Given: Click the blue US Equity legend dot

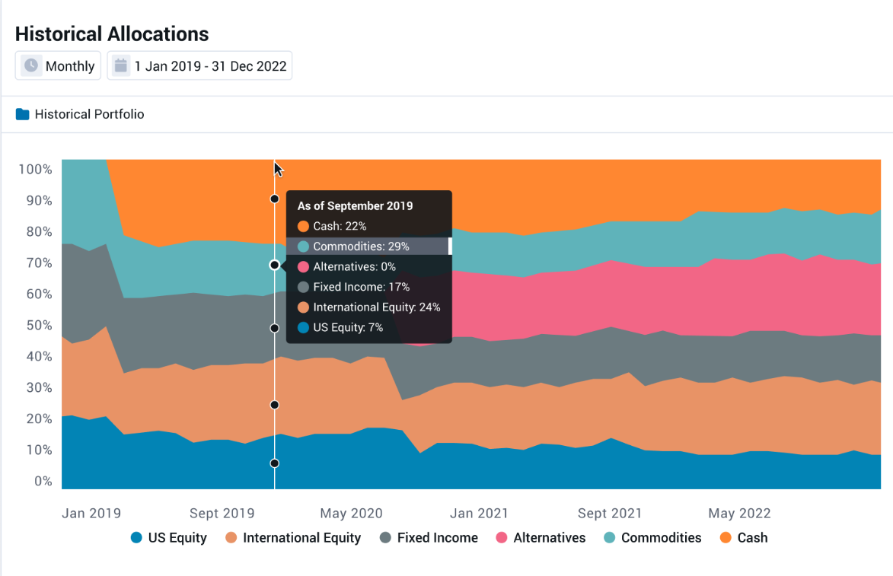Looking at the screenshot, I should coord(137,538).
